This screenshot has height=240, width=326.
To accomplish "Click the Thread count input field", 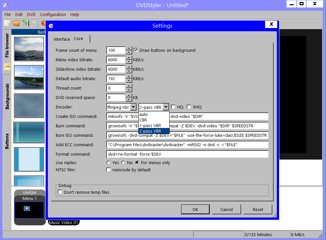I will [x=116, y=88].
